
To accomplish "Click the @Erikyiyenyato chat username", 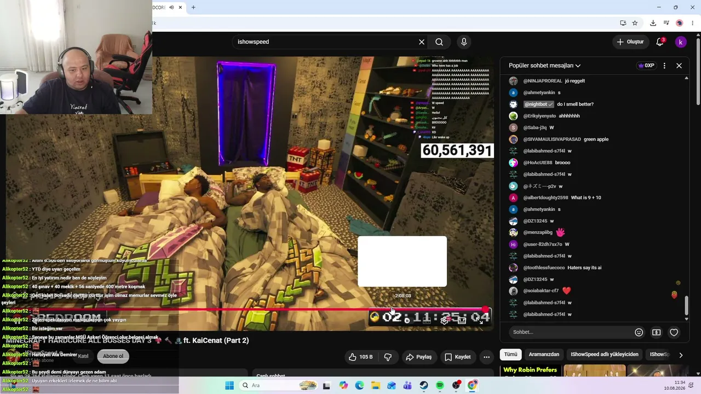I will 539,116.
